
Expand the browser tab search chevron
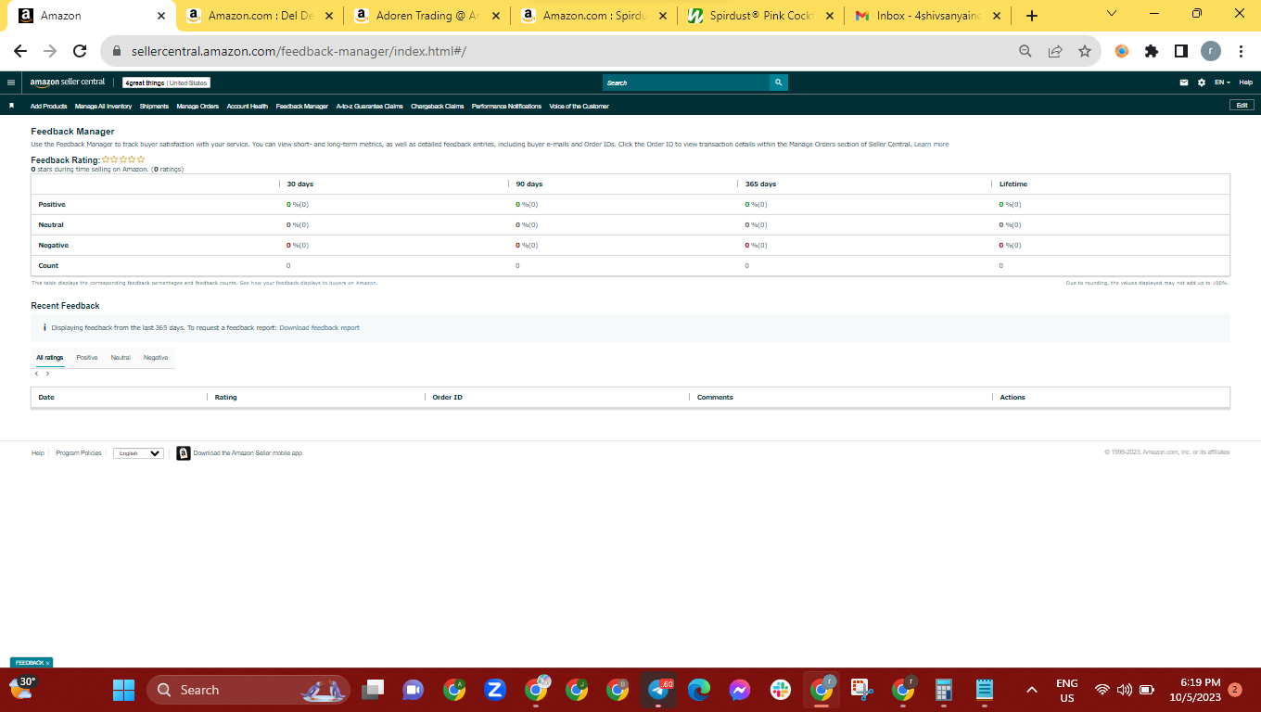tap(1112, 14)
